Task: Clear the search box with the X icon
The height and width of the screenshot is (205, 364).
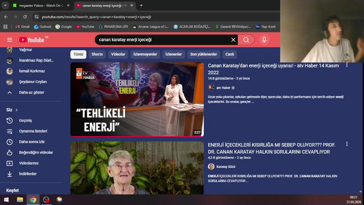Action: (233, 40)
